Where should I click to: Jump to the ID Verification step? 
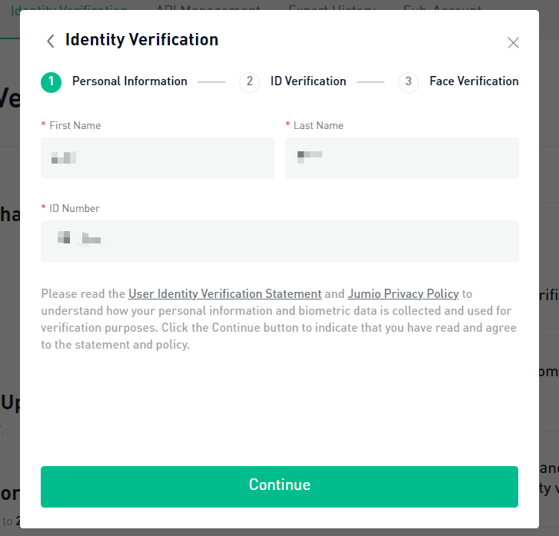pyautogui.click(x=308, y=81)
